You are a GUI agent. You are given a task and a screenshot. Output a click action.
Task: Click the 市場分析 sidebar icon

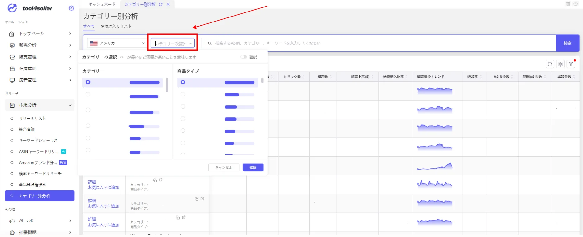(x=12, y=105)
